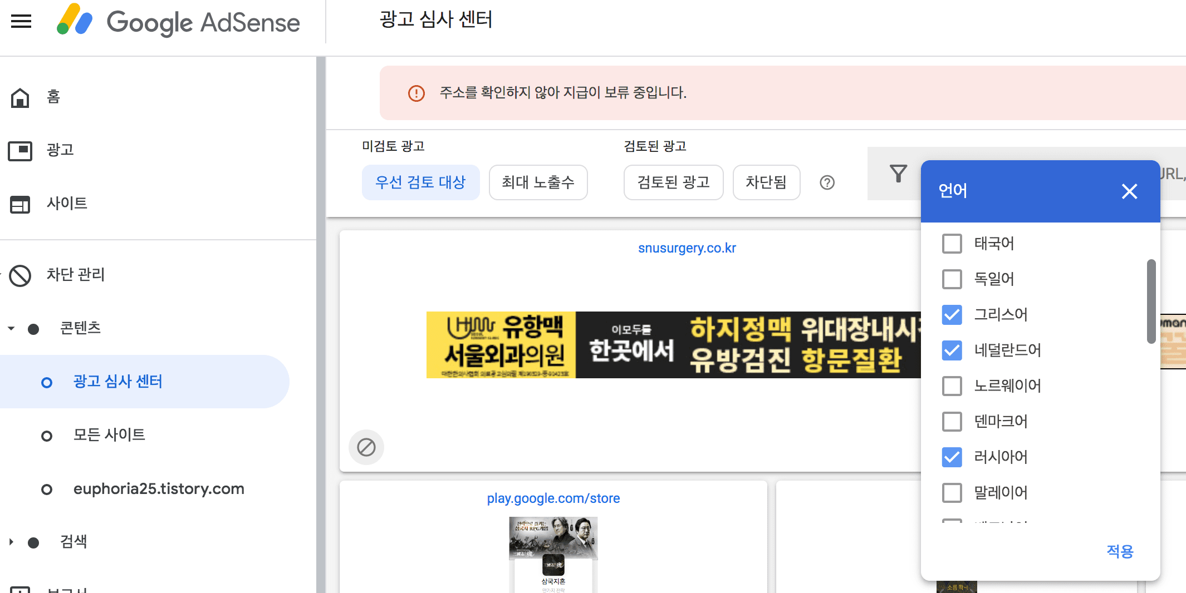Viewport: 1186px width, 593px height.
Task: Check the 노르웨이어 language checkbox
Action: pyautogui.click(x=952, y=386)
